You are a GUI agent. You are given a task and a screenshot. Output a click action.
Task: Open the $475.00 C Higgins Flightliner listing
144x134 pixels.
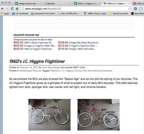pos(78,46)
